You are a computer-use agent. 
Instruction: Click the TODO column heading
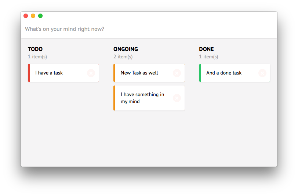(x=35, y=49)
